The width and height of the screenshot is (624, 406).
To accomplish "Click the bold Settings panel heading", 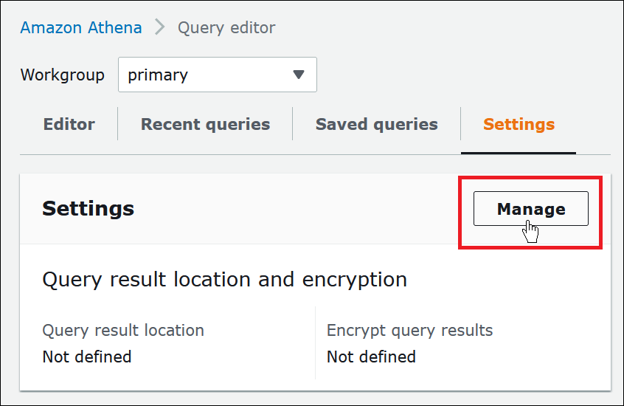I will pyautogui.click(x=88, y=209).
